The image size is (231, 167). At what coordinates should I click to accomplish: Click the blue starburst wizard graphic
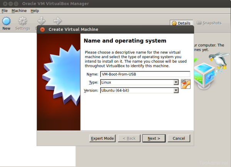point(59,81)
